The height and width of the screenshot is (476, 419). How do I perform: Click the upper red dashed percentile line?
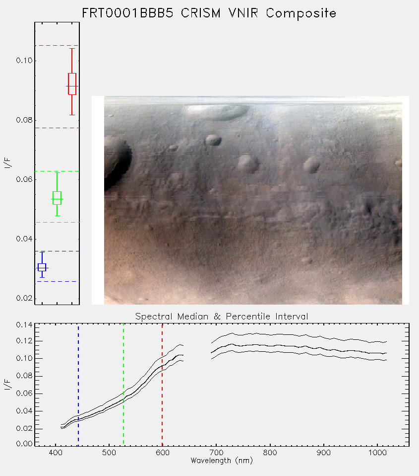click(x=57, y=46)
